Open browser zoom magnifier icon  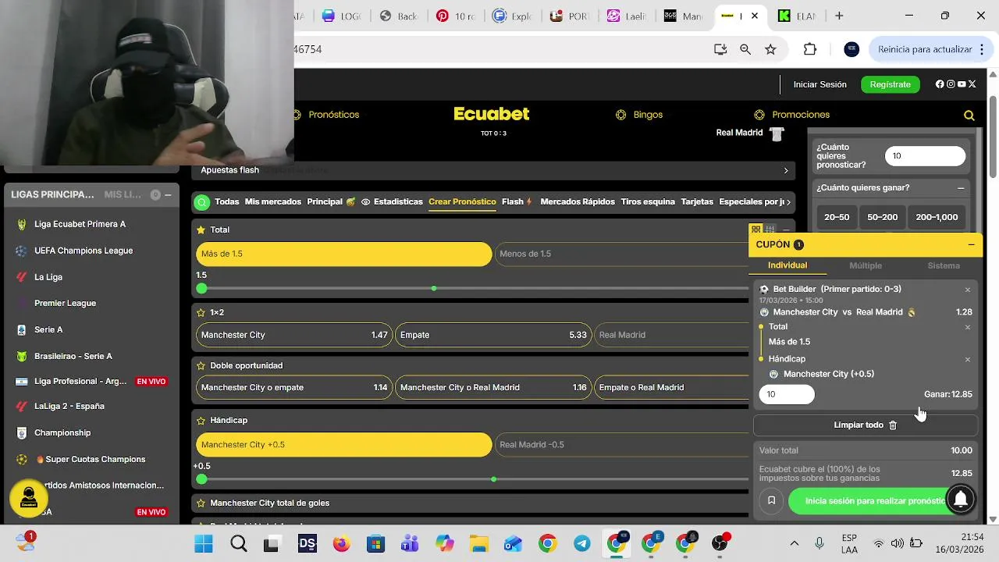(745, 49)
